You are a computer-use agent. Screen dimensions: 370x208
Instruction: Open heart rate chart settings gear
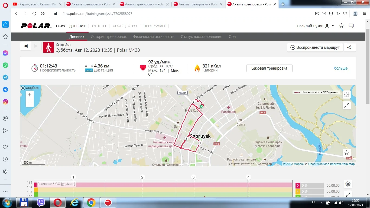click(x=348, y=184)
